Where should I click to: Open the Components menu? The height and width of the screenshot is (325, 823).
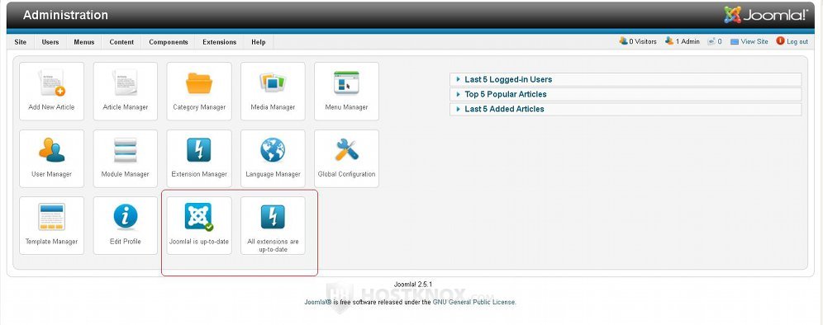tap(169, 42)
